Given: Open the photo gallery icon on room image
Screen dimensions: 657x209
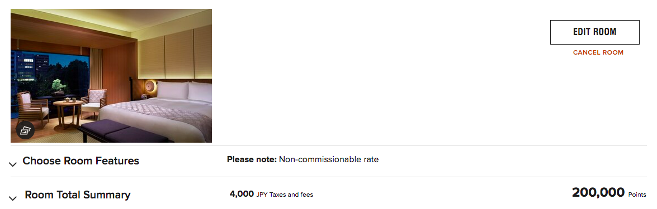Looking at the screenshot, I should (26, 130).
